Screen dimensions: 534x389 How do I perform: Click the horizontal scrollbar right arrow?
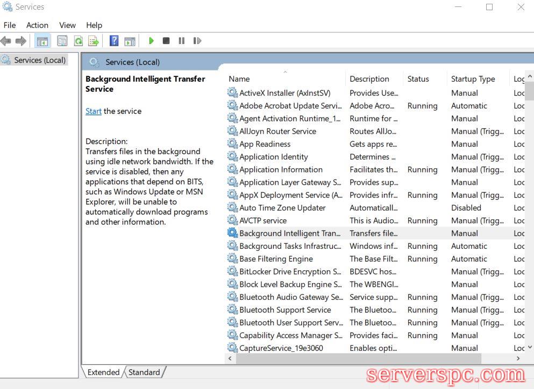[x=518, y=358]
